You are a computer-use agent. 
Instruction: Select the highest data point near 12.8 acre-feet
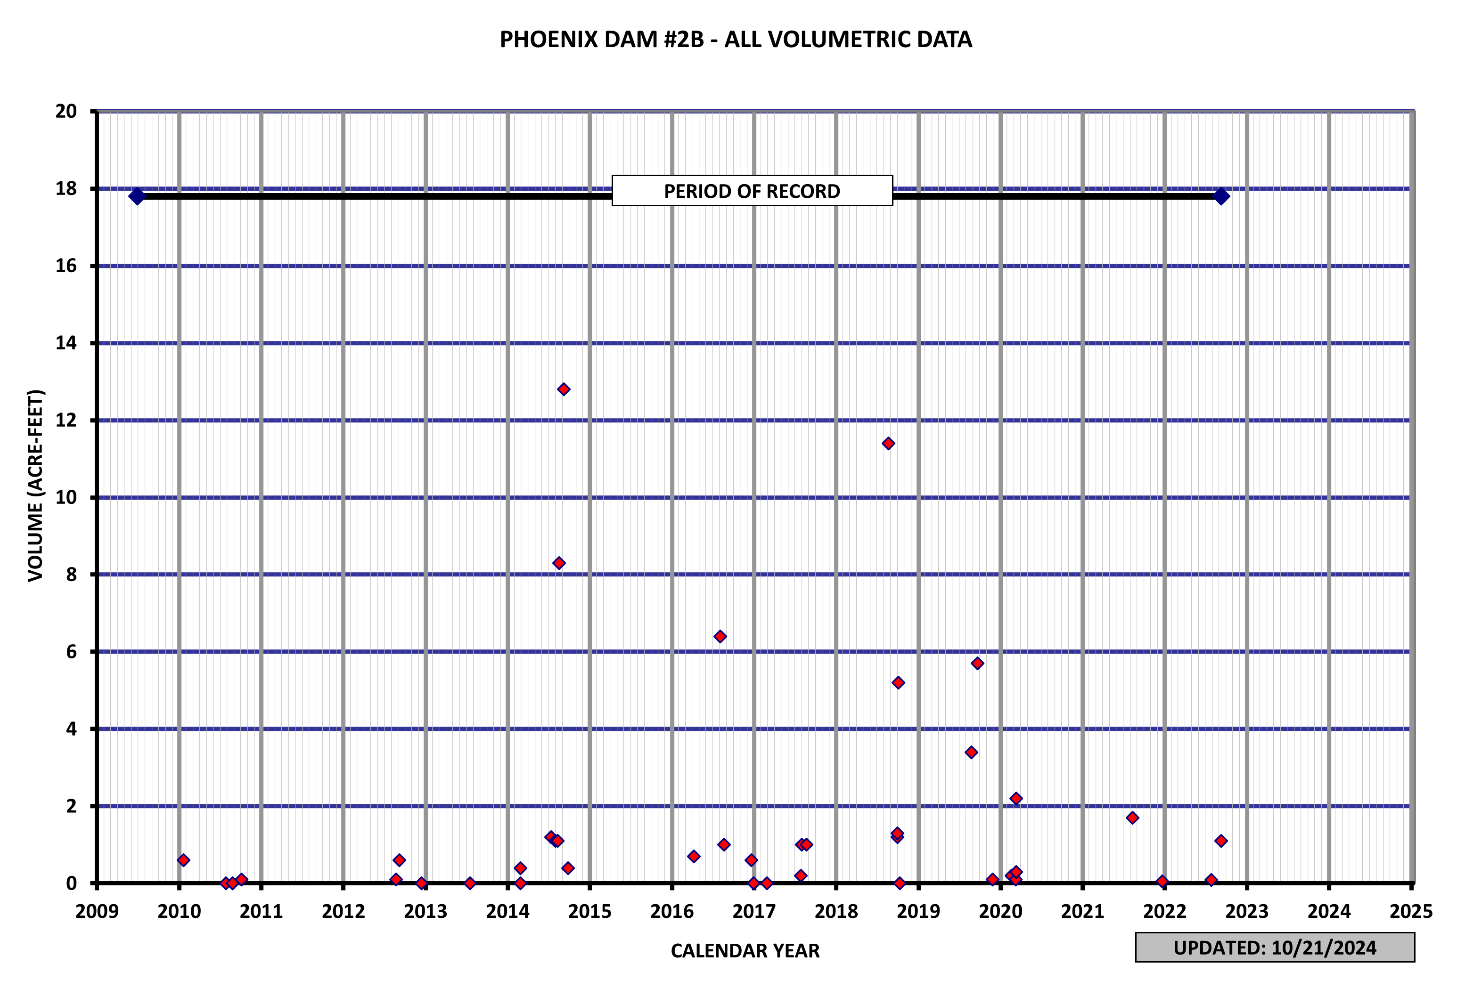pyautogui.click(x=564, y=389)
